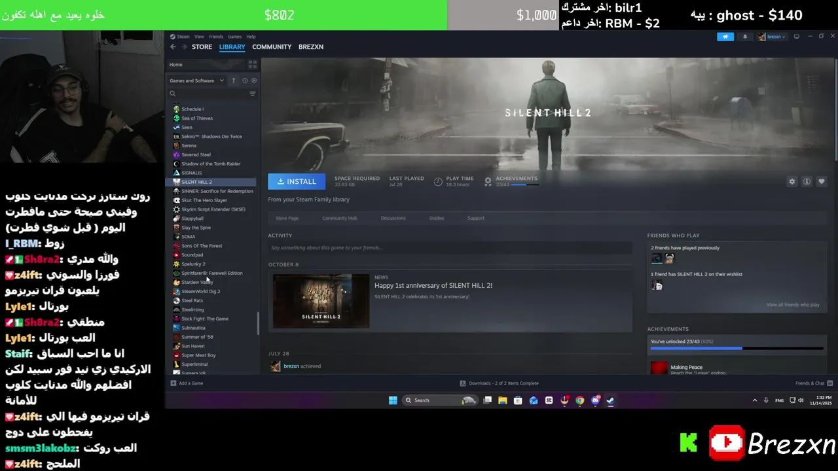Image resolution: width=838 pixels, height=471 pixels.
Task: Add Silent Hill 2 to favorites heart
Action: tap(822, 182)
